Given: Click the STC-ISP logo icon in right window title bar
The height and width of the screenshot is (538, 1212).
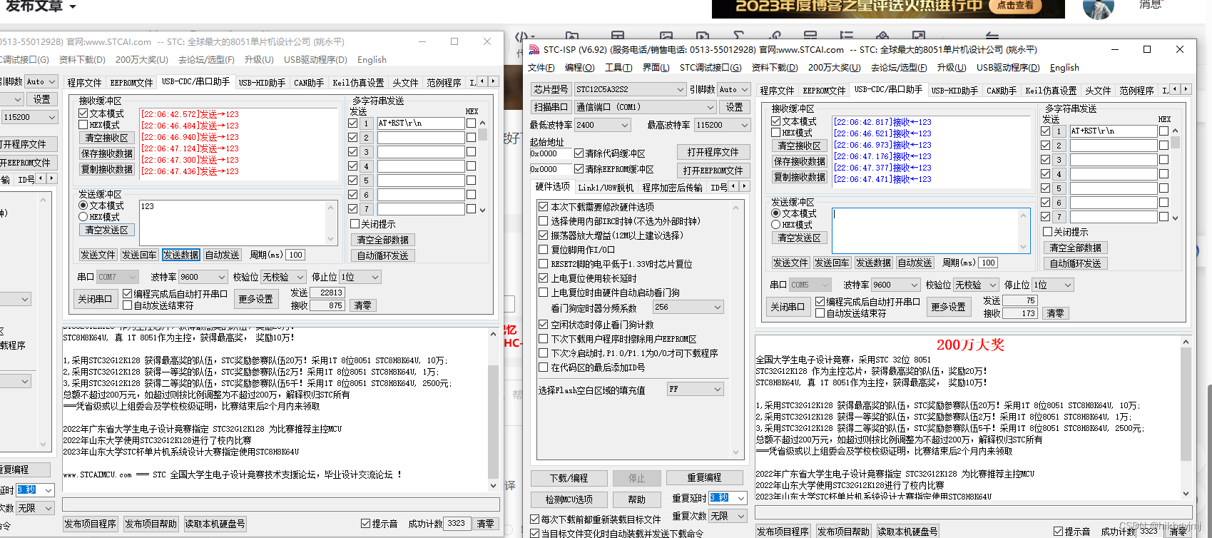Looking at the screenshot, I should tap(534, 49).
